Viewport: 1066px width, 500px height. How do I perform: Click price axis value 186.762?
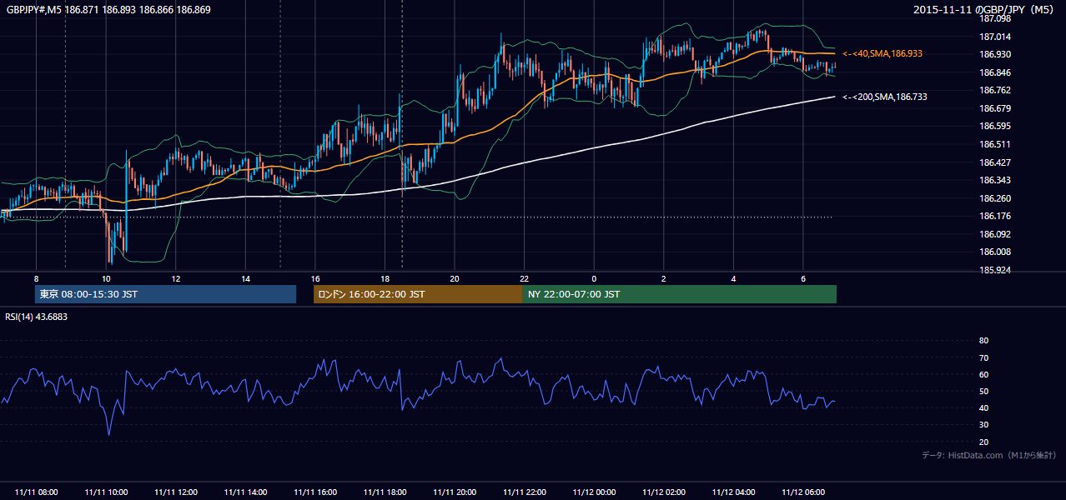tap(994, 90)
